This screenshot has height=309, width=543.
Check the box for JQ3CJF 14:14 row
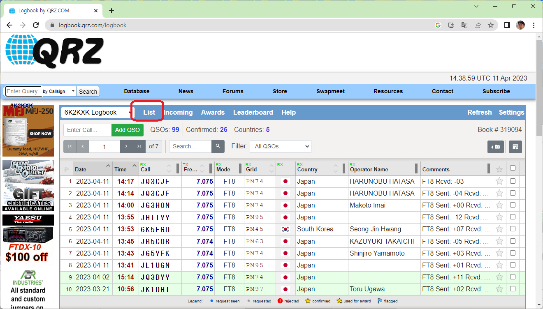click(513, 193)
